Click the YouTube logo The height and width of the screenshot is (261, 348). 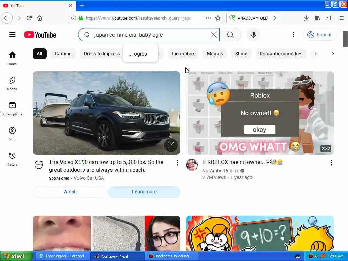point(40,35)
